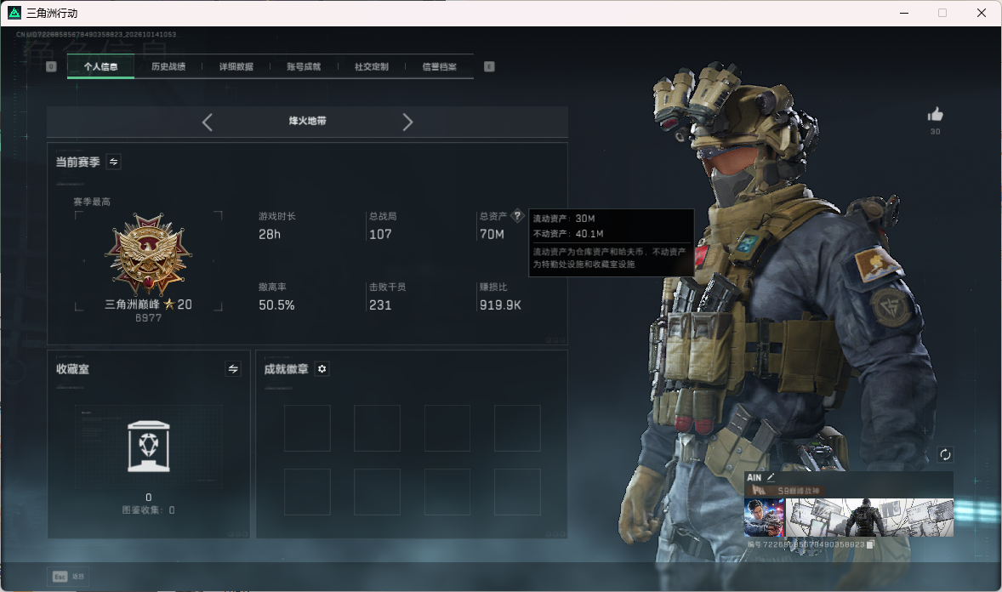The image size is (1002, 592).
Task: Click the 烽火地带 mode selector label
Action: (x=307, y=121)
